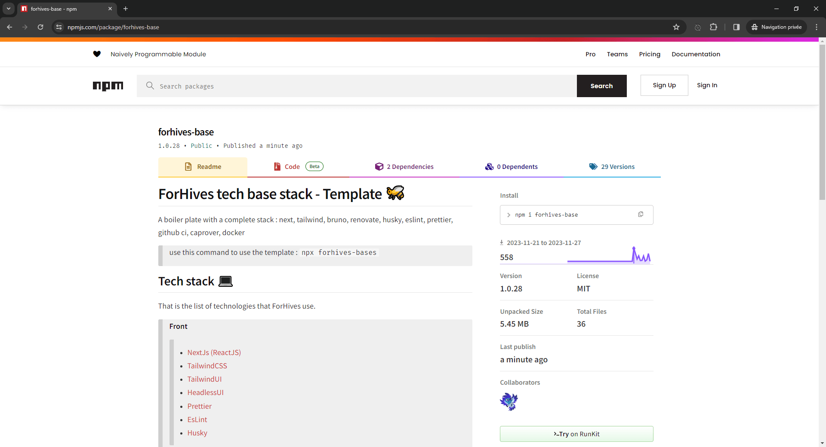
Task: Reload the page
Action: pyautogui.click(x=40, y=27)
